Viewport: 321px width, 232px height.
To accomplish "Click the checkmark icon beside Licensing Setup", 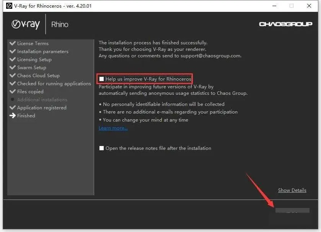I will pyautogui.click(x=13, y=59).
